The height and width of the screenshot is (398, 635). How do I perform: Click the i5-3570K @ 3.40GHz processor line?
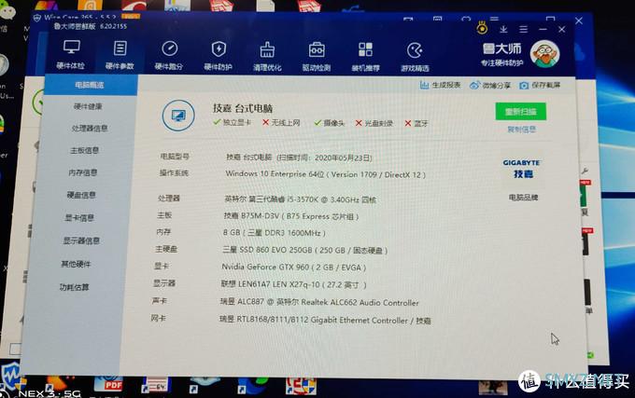(x=300, y=199)
